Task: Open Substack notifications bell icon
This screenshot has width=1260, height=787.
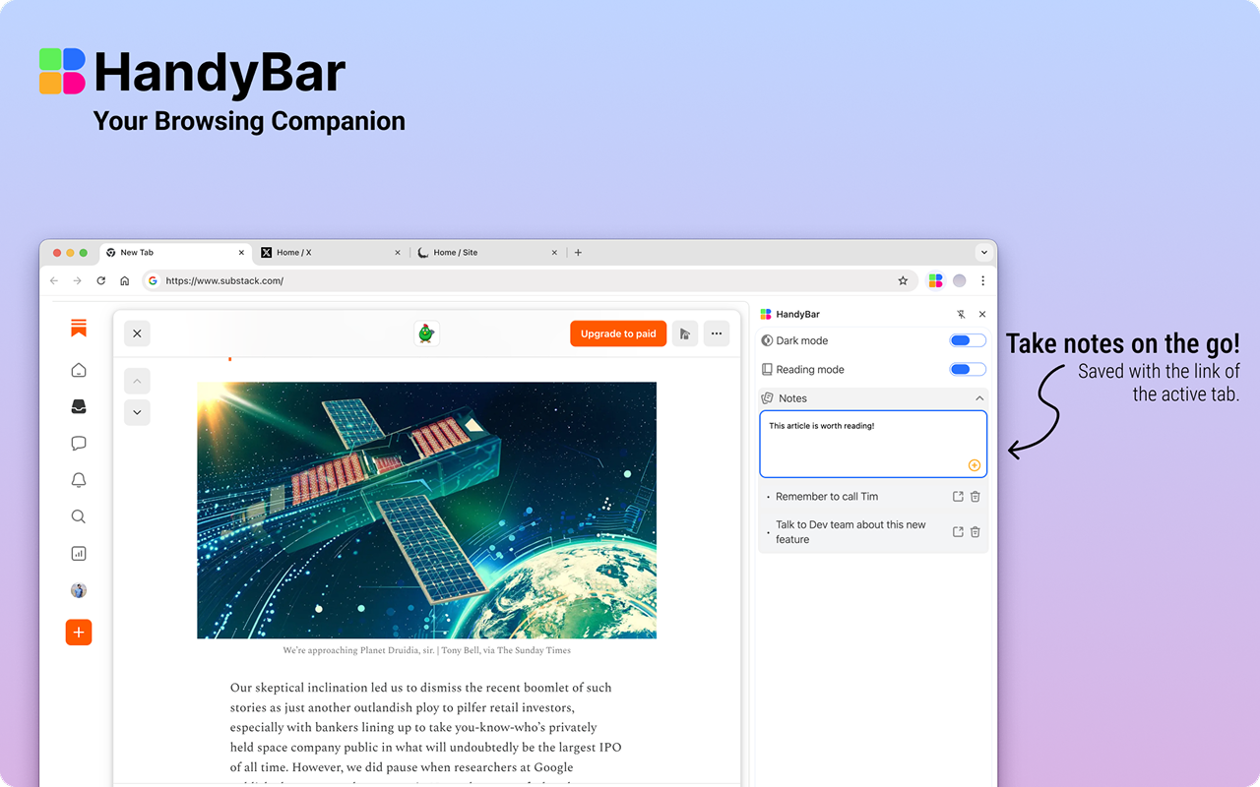Action: (79, 480)
